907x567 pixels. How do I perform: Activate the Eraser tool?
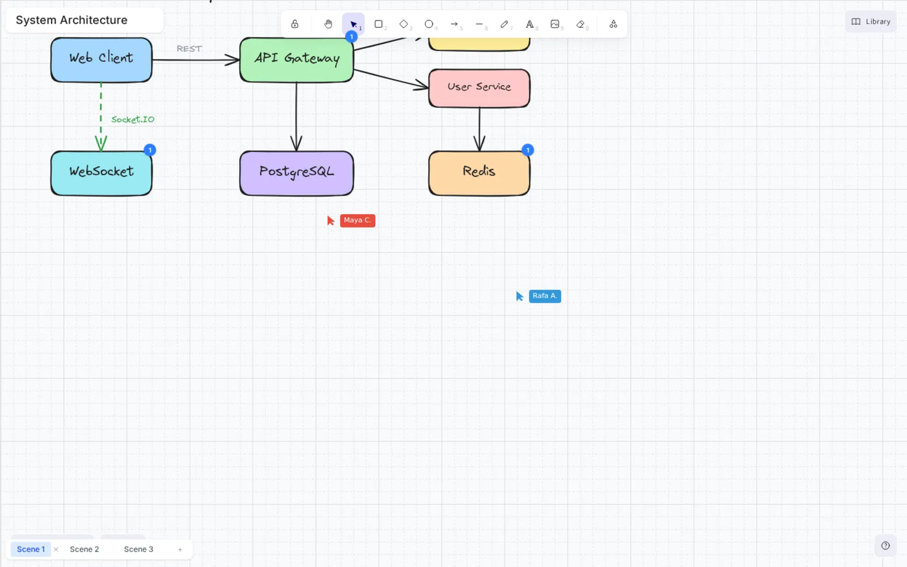tap(580, 24)
